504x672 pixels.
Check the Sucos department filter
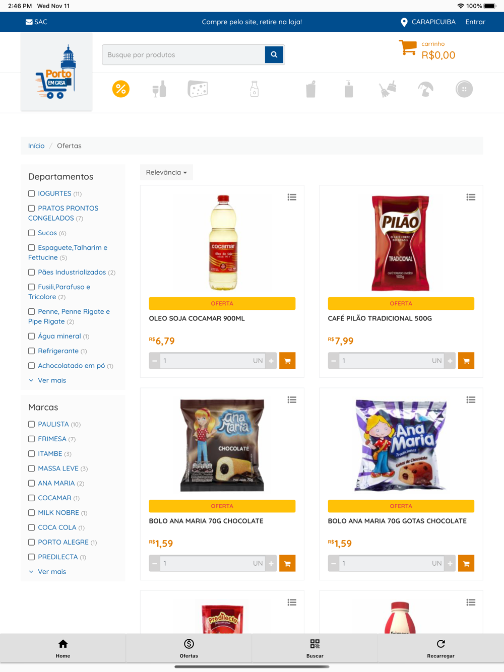(31, 233)
